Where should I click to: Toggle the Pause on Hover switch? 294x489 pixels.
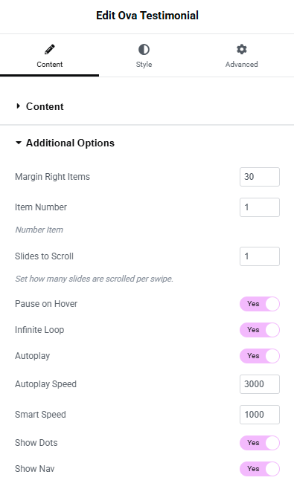point(260,304)
